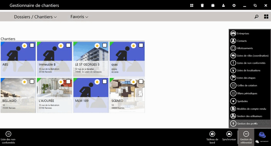Open Grilles de cotation entry
The width and height of the screenshot is (271, 146).
point(250,85)
